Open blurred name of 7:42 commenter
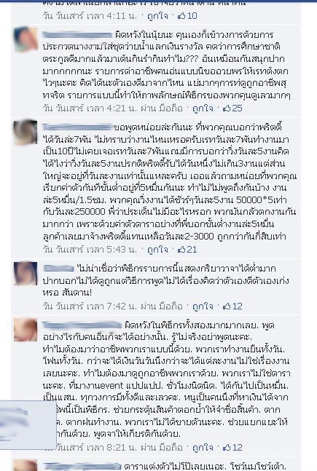Viewport: 317px width, 471px height. tap(58, 268)
